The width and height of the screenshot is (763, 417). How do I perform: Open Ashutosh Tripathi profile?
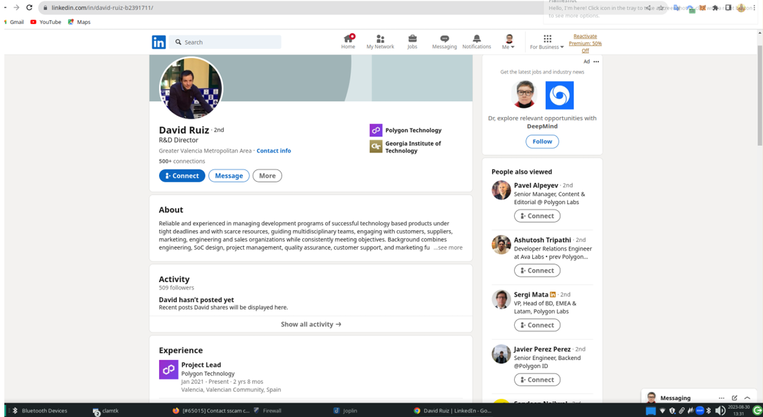pyautogui.click(x=542, y=240)
